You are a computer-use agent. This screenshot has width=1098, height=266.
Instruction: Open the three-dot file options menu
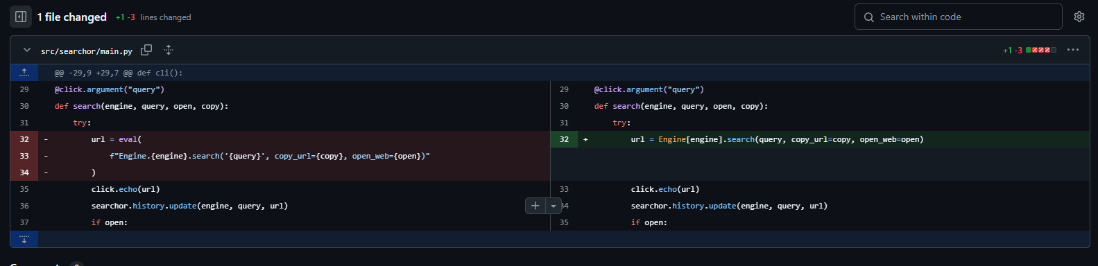click(x=1073, y=50)
